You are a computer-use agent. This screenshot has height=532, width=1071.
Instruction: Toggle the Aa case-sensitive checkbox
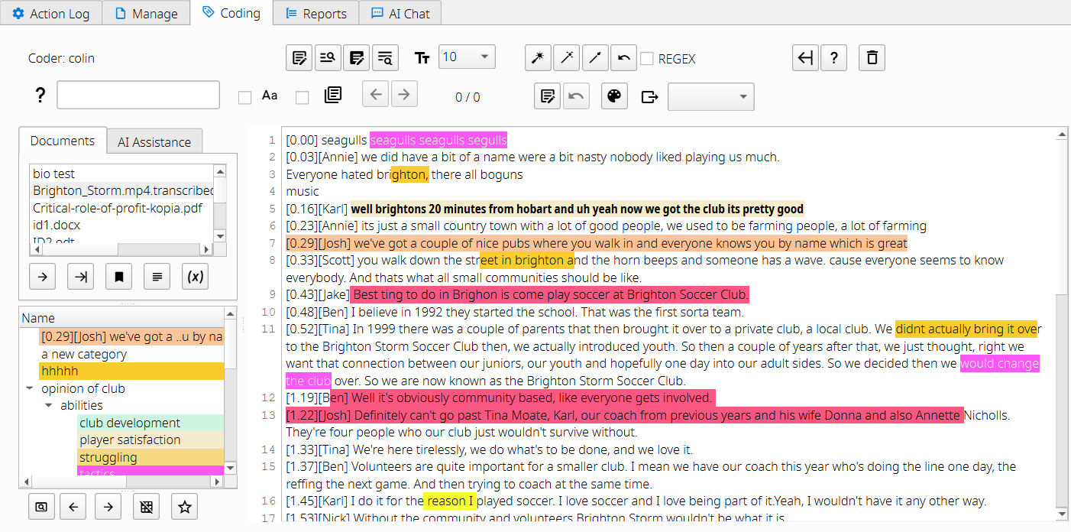click(244, 97)
